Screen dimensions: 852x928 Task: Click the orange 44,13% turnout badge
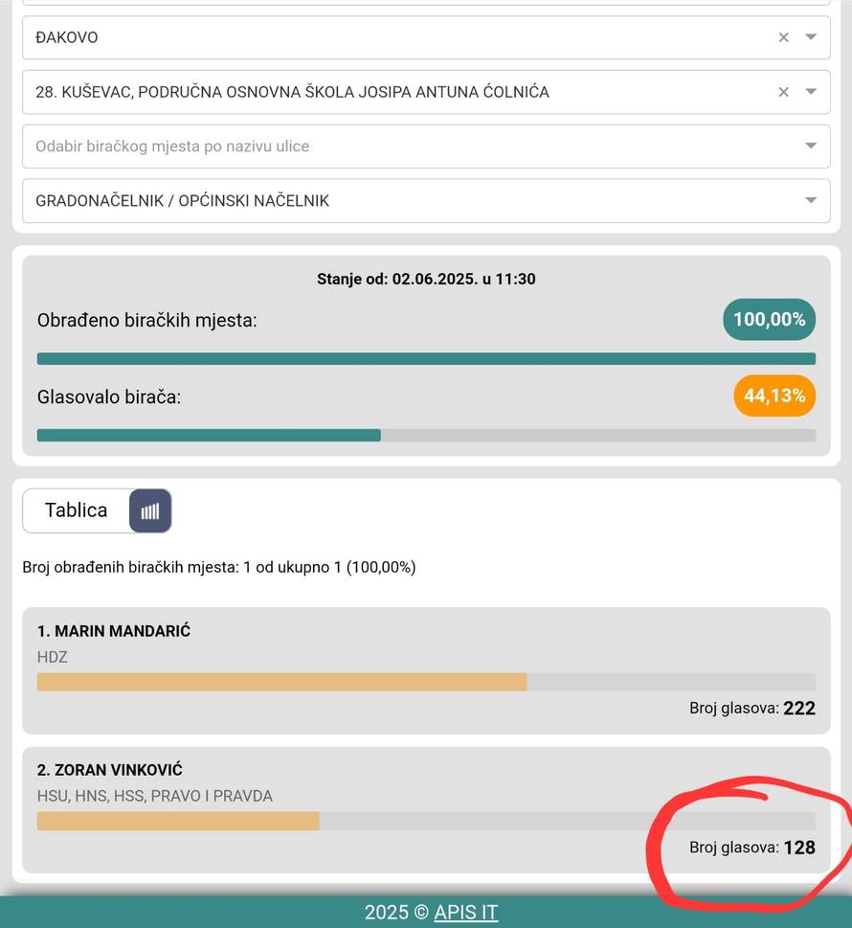point(774,396)
